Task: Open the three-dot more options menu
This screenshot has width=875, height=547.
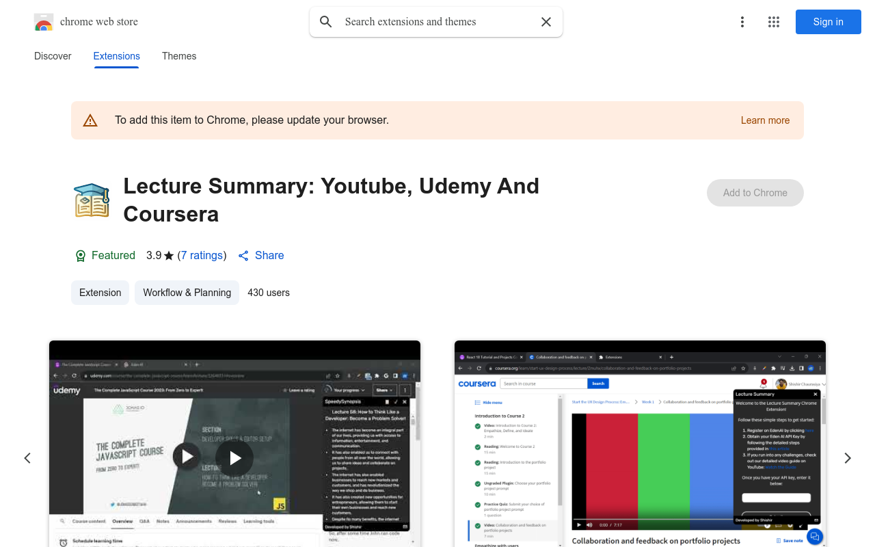Action: (x=742, y=22)
